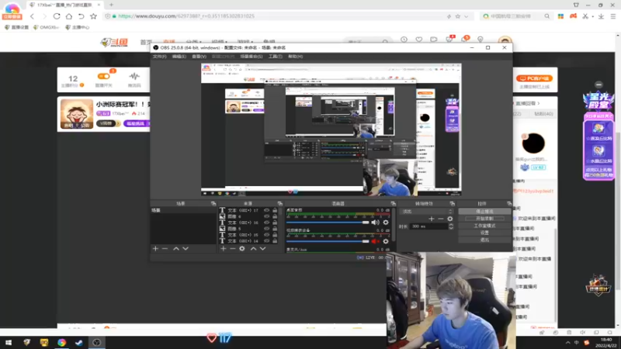Adjust second mixer track's volume slider
621x349 pixels.
click(x=328, y=241)
